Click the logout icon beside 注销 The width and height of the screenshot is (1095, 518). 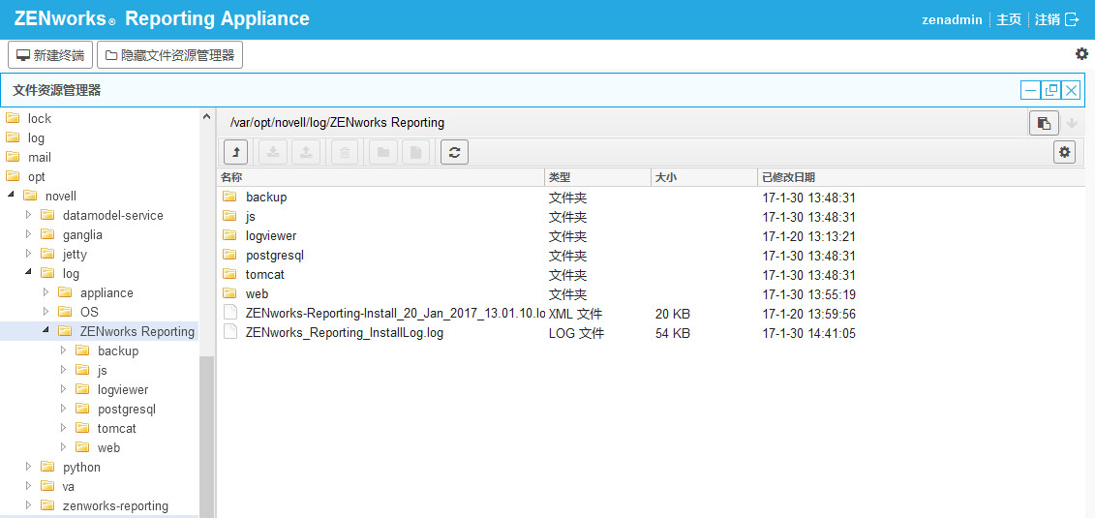[1072, 19]
